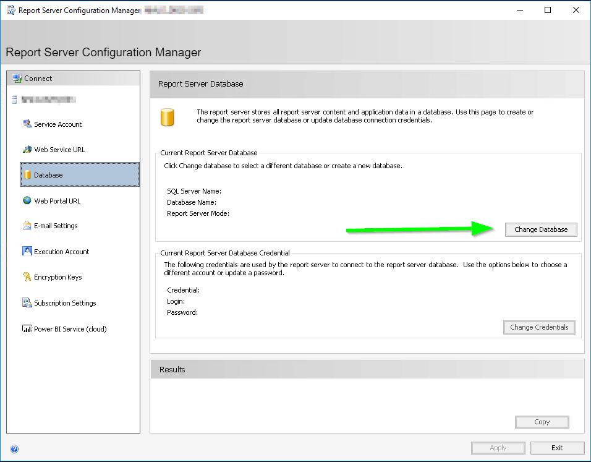Image resolution: width=591 pixels, height=462 pixels.
Task: Exit the configuration manager
Action: pyautogui.click(x=557, y=448)
